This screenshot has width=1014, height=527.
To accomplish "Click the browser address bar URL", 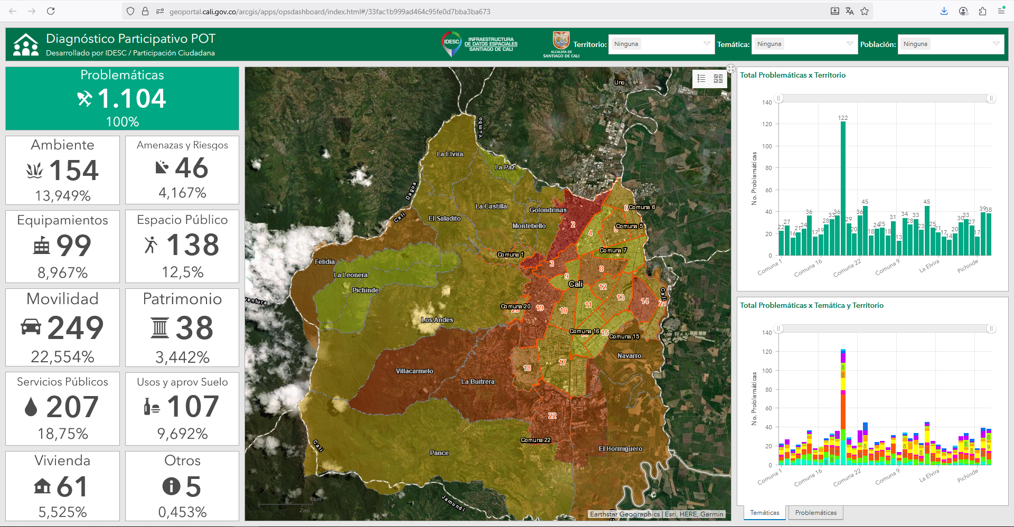I will click(x=330, y=12).
